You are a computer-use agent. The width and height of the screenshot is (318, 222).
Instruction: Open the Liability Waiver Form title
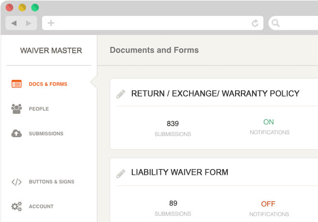tap(180, 172)
